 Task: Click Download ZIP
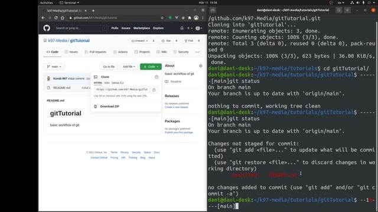(x=110, y=107)
